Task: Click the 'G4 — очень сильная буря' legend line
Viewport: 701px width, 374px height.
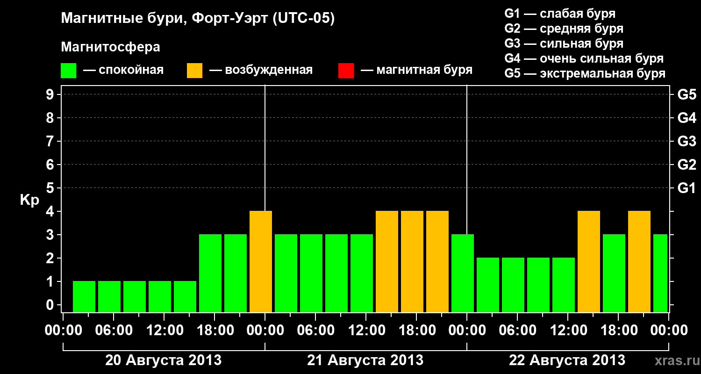Action: (x=584, y=58)
